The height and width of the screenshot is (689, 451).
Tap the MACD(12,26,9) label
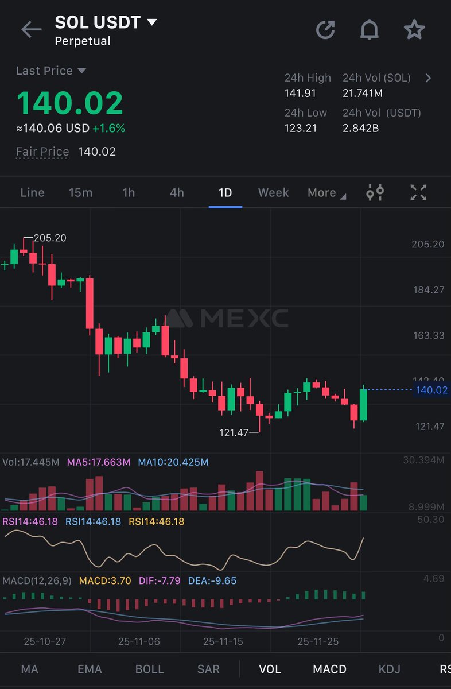pos(37,580)
